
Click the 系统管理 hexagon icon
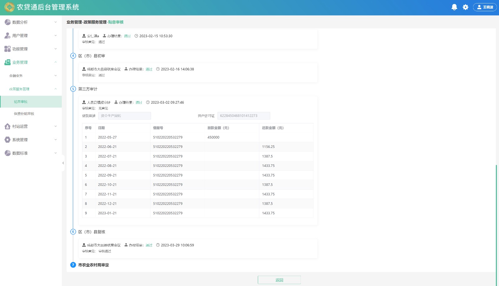pyautogui.click(x=7, y=140)
